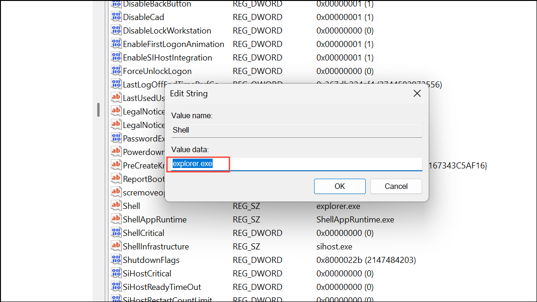Select the ShutdownFlags value name
537x302 pixels.
pos(151,260)
